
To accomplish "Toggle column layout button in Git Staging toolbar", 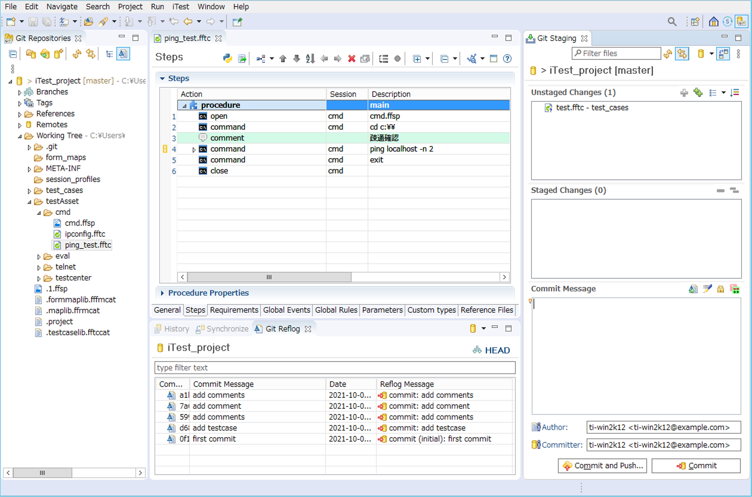I will 723,54.
